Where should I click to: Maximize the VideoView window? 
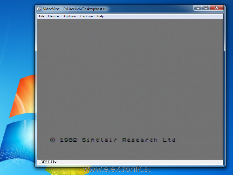click(206, 8)
